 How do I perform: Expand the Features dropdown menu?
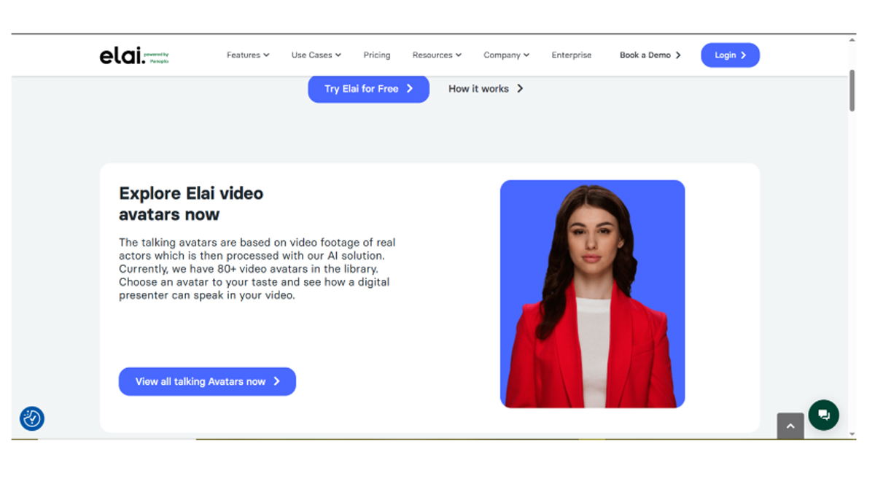[248, 55]
